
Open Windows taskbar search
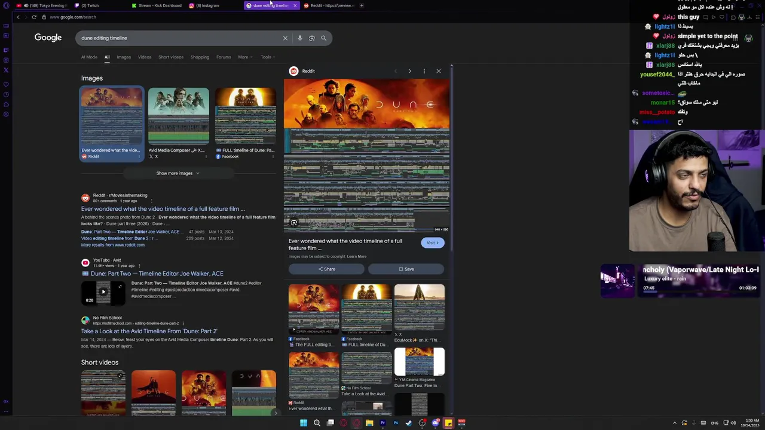(317, 423)
